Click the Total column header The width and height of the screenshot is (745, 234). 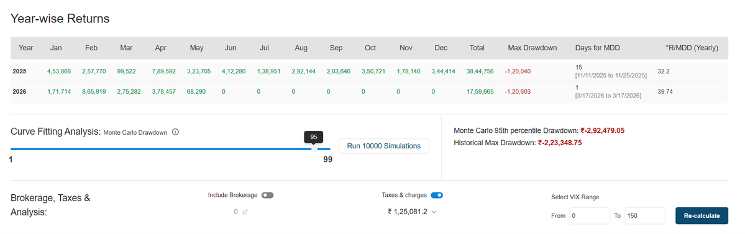[x=477, y=48]
